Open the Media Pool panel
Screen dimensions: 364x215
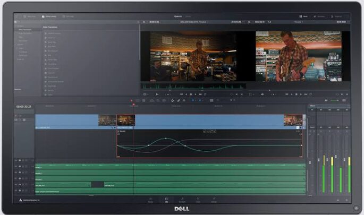coord(29,16)
